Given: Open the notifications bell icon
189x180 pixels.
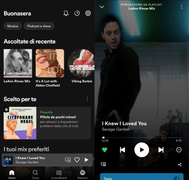Looking at the screenshot, I should [x=66, y=13].
